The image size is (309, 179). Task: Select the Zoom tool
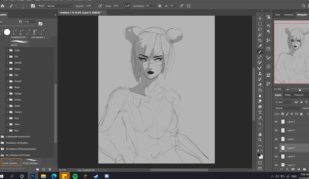point(260,140)
